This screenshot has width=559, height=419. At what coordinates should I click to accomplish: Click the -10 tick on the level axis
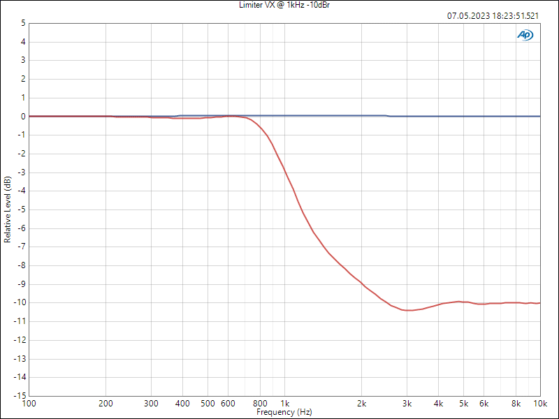pos(21,302)
